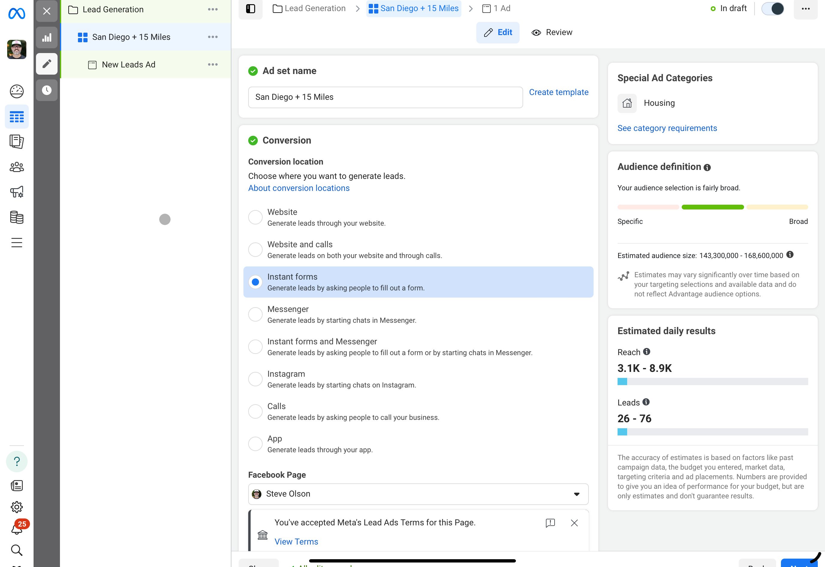The width and height of the screenshot is (825, 567).
Task: Open the options menu for New Leads Ad
Action: [213, 64]
